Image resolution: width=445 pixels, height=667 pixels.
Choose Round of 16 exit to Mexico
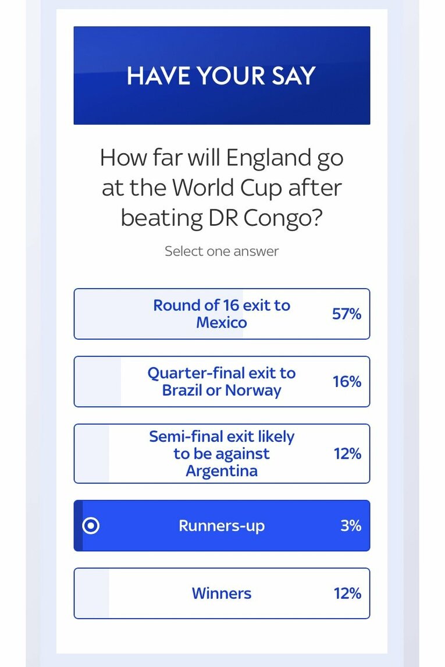222,314
